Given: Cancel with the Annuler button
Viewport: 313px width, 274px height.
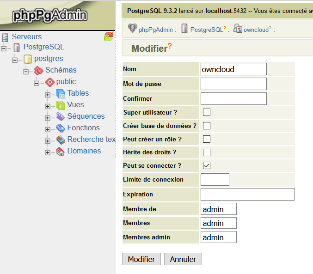Looking at the screenshot, I should point(183,259).
